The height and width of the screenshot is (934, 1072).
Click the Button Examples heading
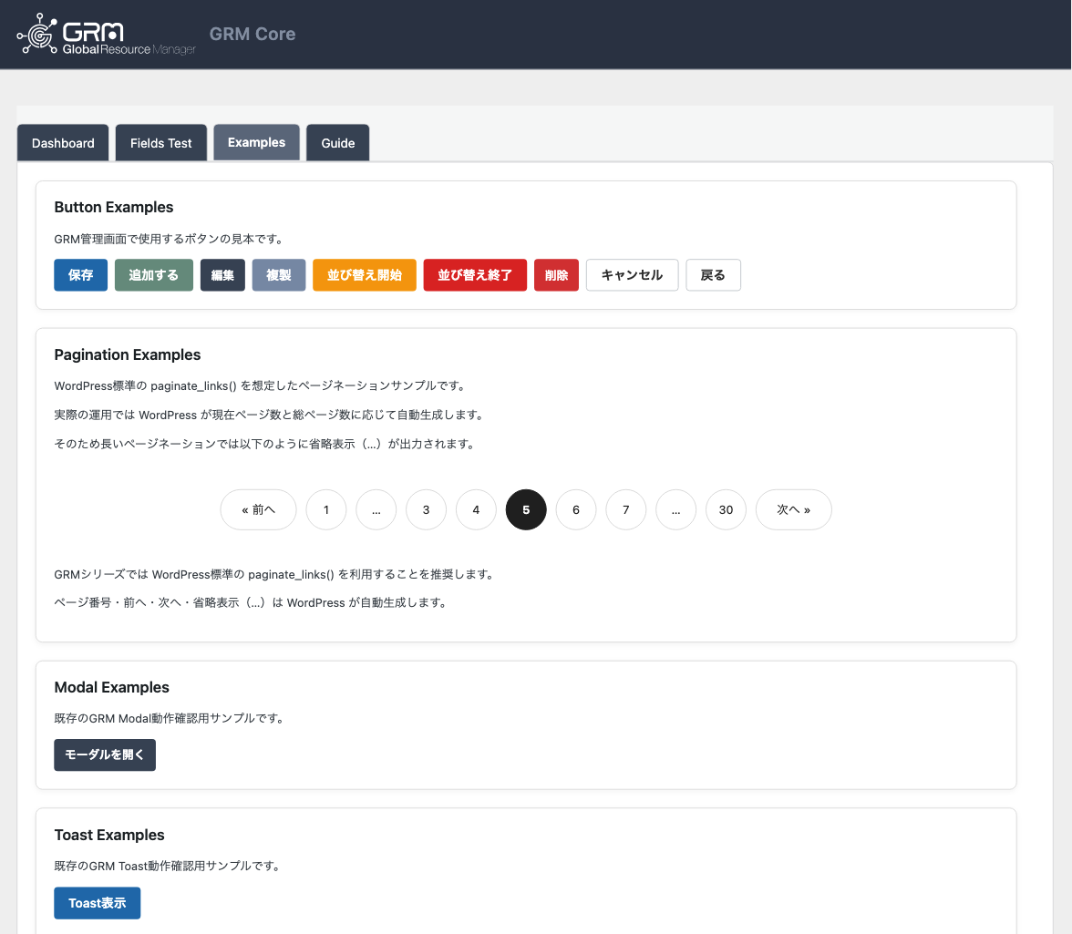(113, 207)
